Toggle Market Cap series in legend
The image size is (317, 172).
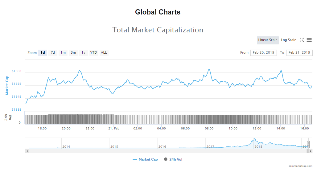145,159
